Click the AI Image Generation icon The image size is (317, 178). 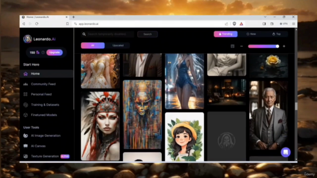click(x=25, y=135)
